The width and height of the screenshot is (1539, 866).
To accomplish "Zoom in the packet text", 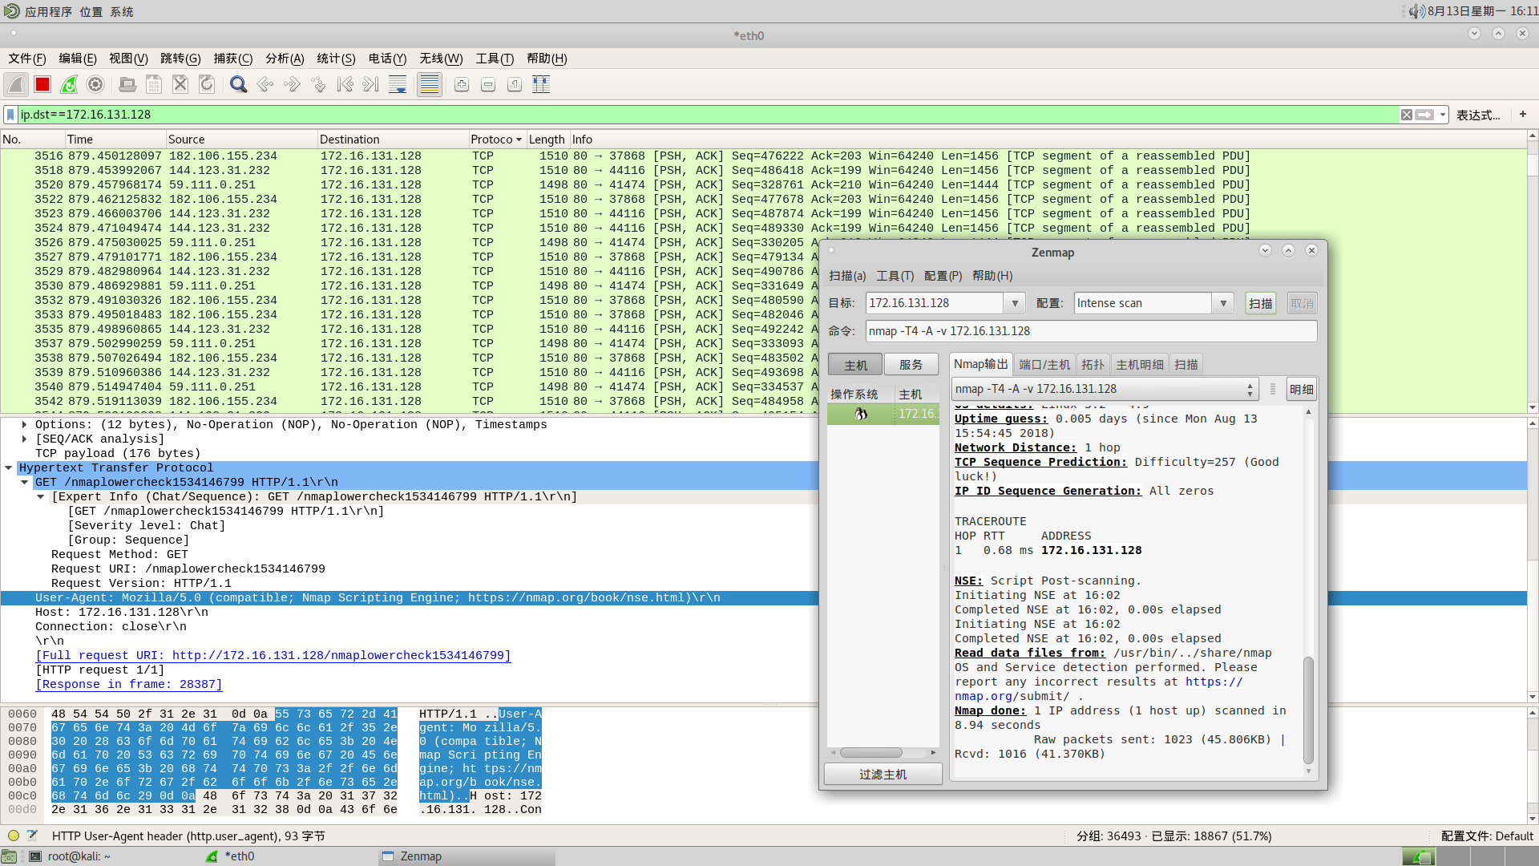I will coord(462,84).
